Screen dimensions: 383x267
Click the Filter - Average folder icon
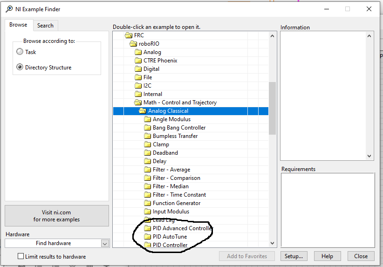[147, 170]
